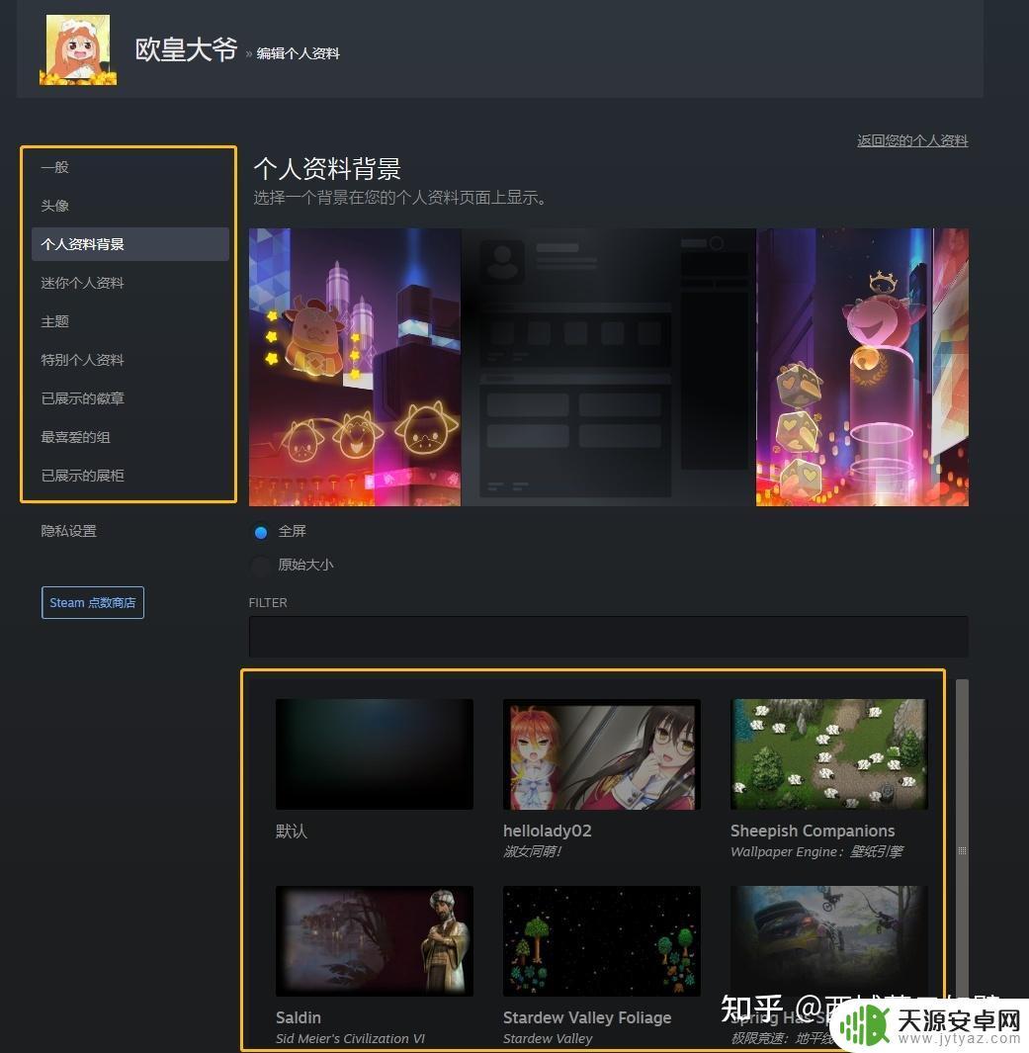Click the Stardew Valley Foliage title

pos(587,1017)
